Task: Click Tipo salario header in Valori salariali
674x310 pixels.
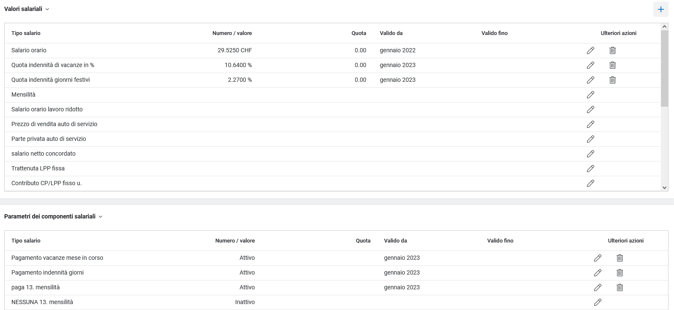Action: point(26,33)
